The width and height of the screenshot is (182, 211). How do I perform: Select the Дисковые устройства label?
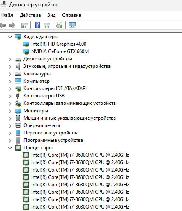(x=48, y=59)
